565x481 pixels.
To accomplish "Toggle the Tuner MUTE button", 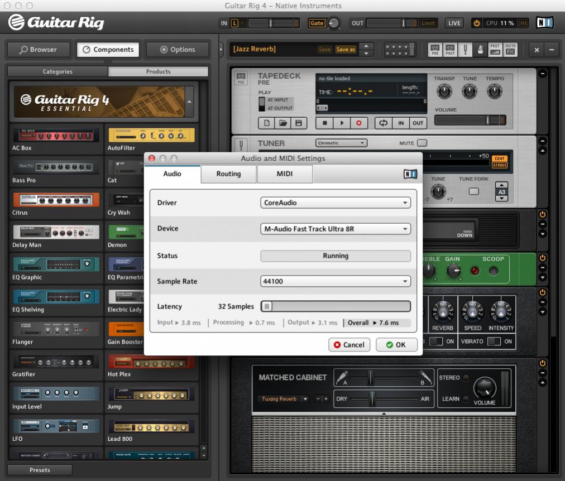I will (422, 143).
